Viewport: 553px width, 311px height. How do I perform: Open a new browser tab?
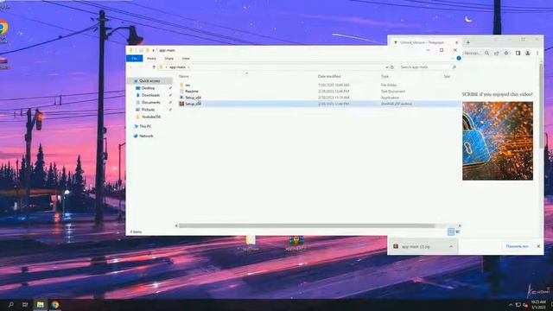pos(468,42)
